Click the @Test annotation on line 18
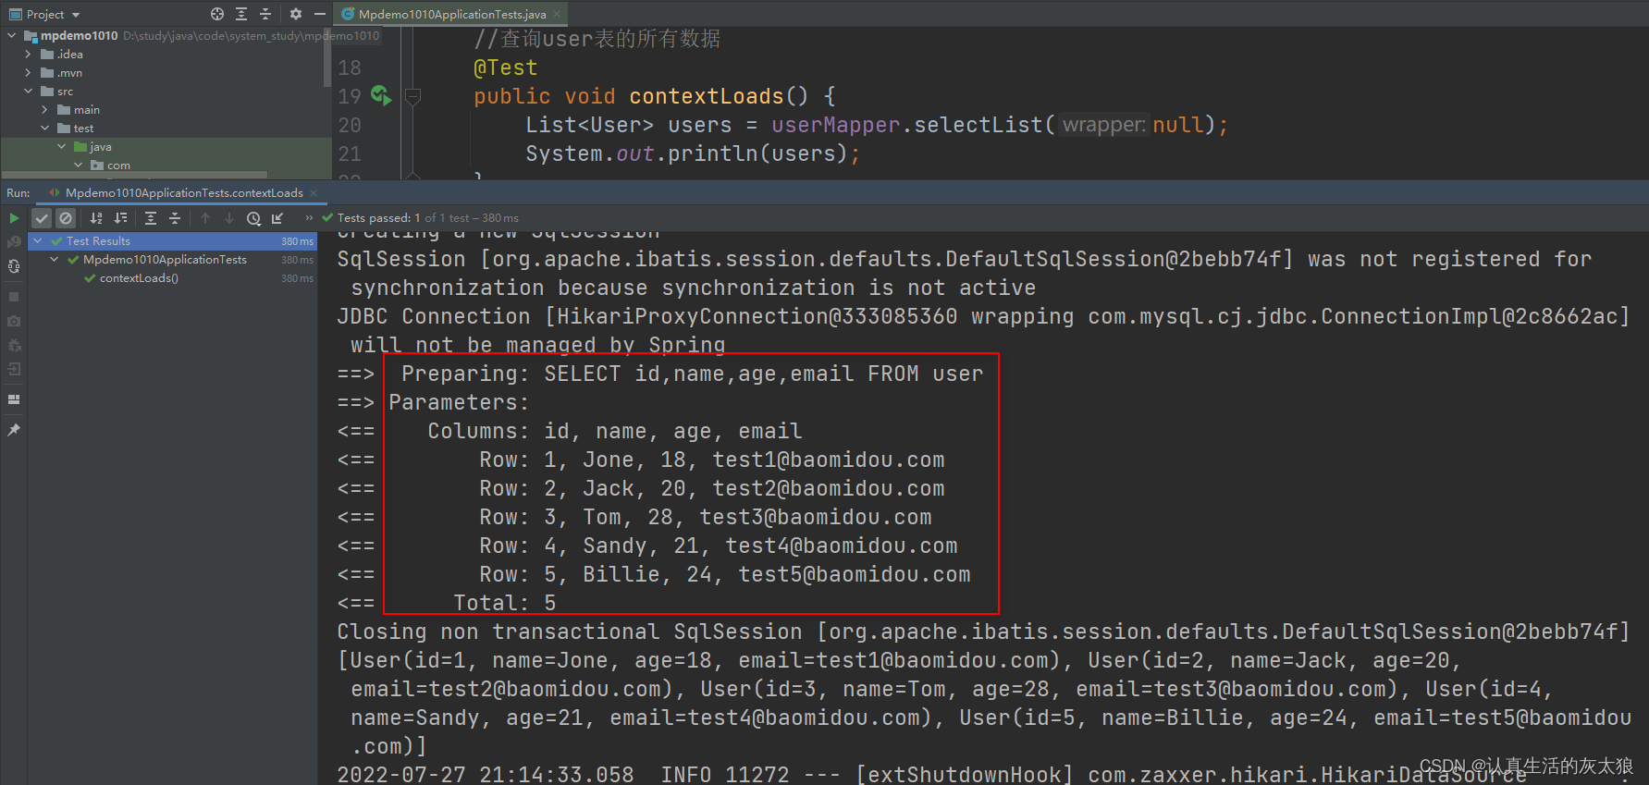Viewport: 1649px width, 785px height. coord(505,67)
